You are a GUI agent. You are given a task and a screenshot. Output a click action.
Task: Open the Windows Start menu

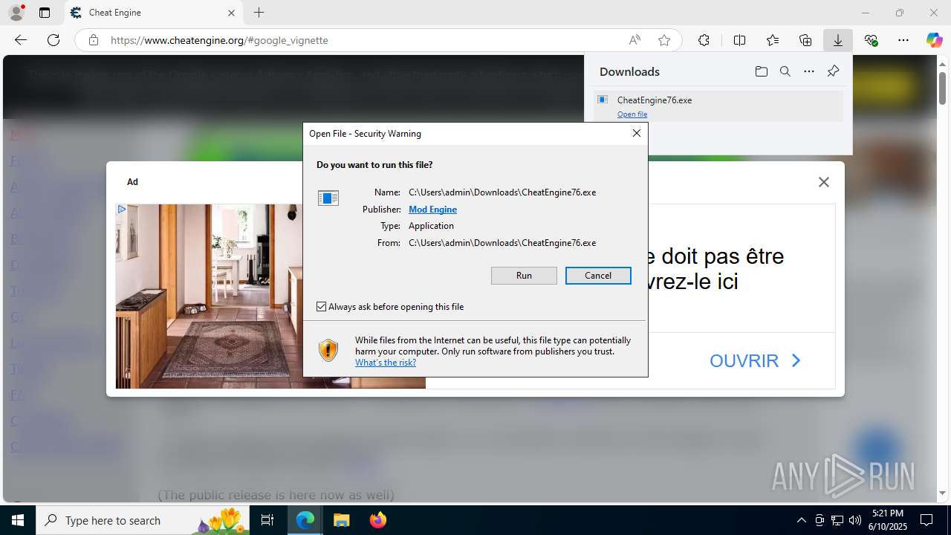click(x=18, y=520)
